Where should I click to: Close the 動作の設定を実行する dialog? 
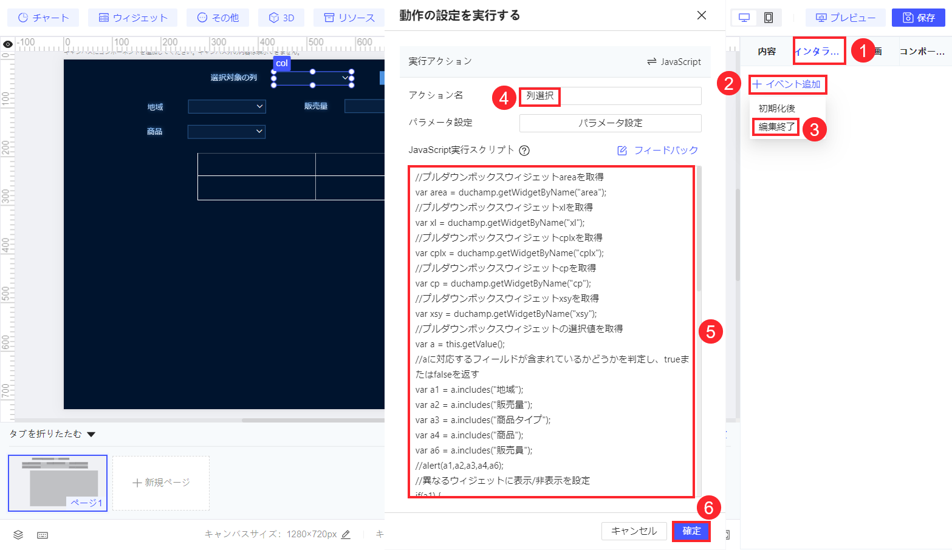click(702, 15)
